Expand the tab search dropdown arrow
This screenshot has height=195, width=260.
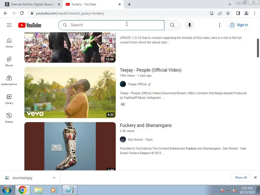[x=230, y=4]
